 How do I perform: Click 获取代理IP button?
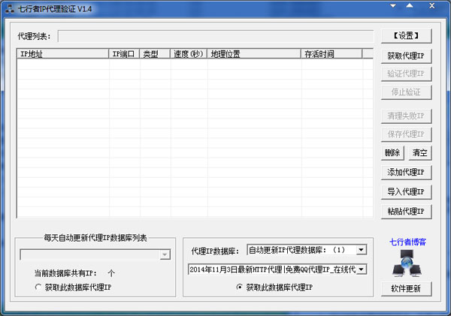point(406,56)
